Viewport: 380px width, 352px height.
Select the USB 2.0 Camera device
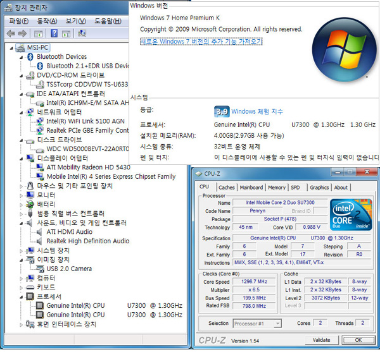point(69,269)
